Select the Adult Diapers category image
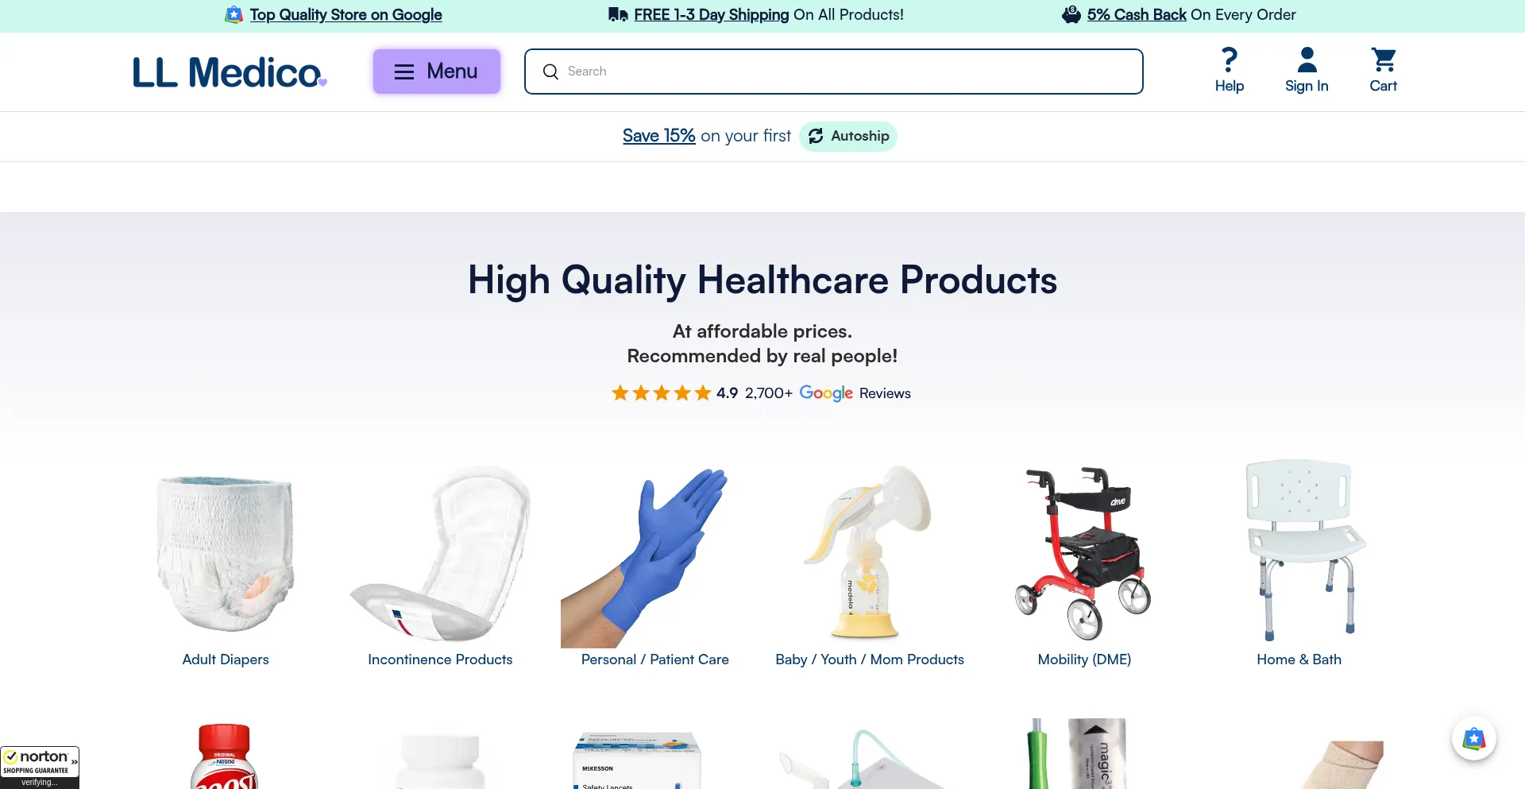 tap(226, 555)
